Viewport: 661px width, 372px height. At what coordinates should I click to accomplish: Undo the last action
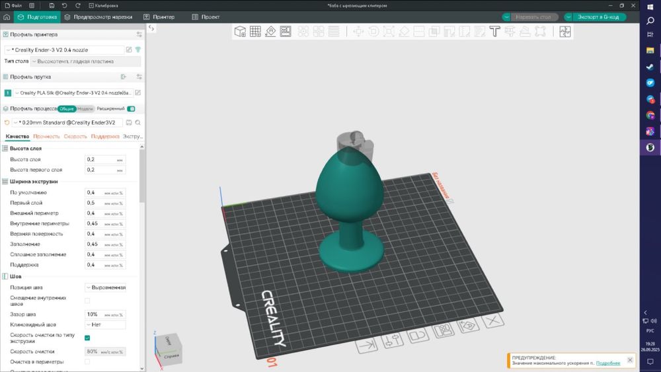65,5
